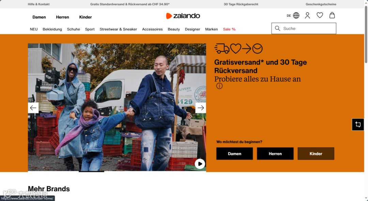Click the search magnifier icon

[277, 28]
